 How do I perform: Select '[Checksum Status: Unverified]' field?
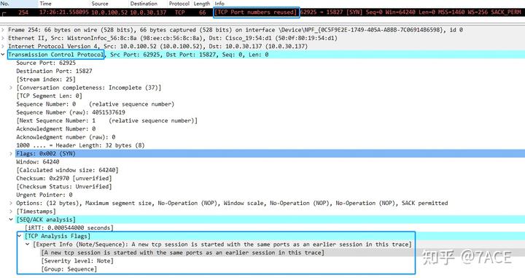pyautogui.click(x=64, y=187)
